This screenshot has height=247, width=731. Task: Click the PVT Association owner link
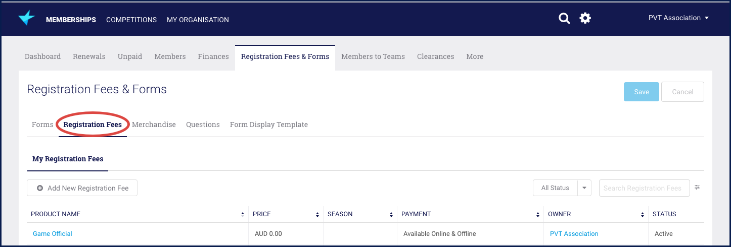click(x=574, y=234)
